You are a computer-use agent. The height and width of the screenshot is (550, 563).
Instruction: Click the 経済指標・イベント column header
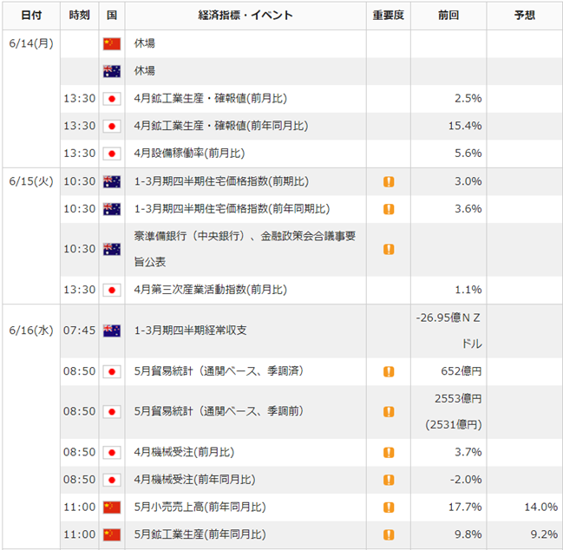(245, 16)
